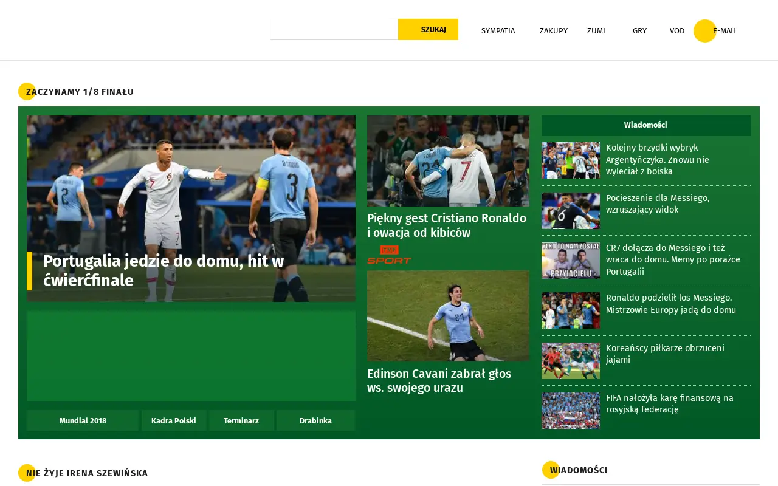The width and height of the screenshot is (778, 486).
Task: Open the Kadra Polski section button
Action: tap(174, 420)
